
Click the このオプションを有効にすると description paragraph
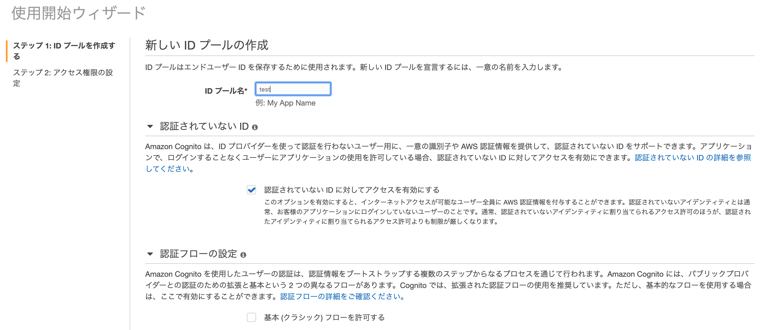pyautogui.click(x=507, y=212)
